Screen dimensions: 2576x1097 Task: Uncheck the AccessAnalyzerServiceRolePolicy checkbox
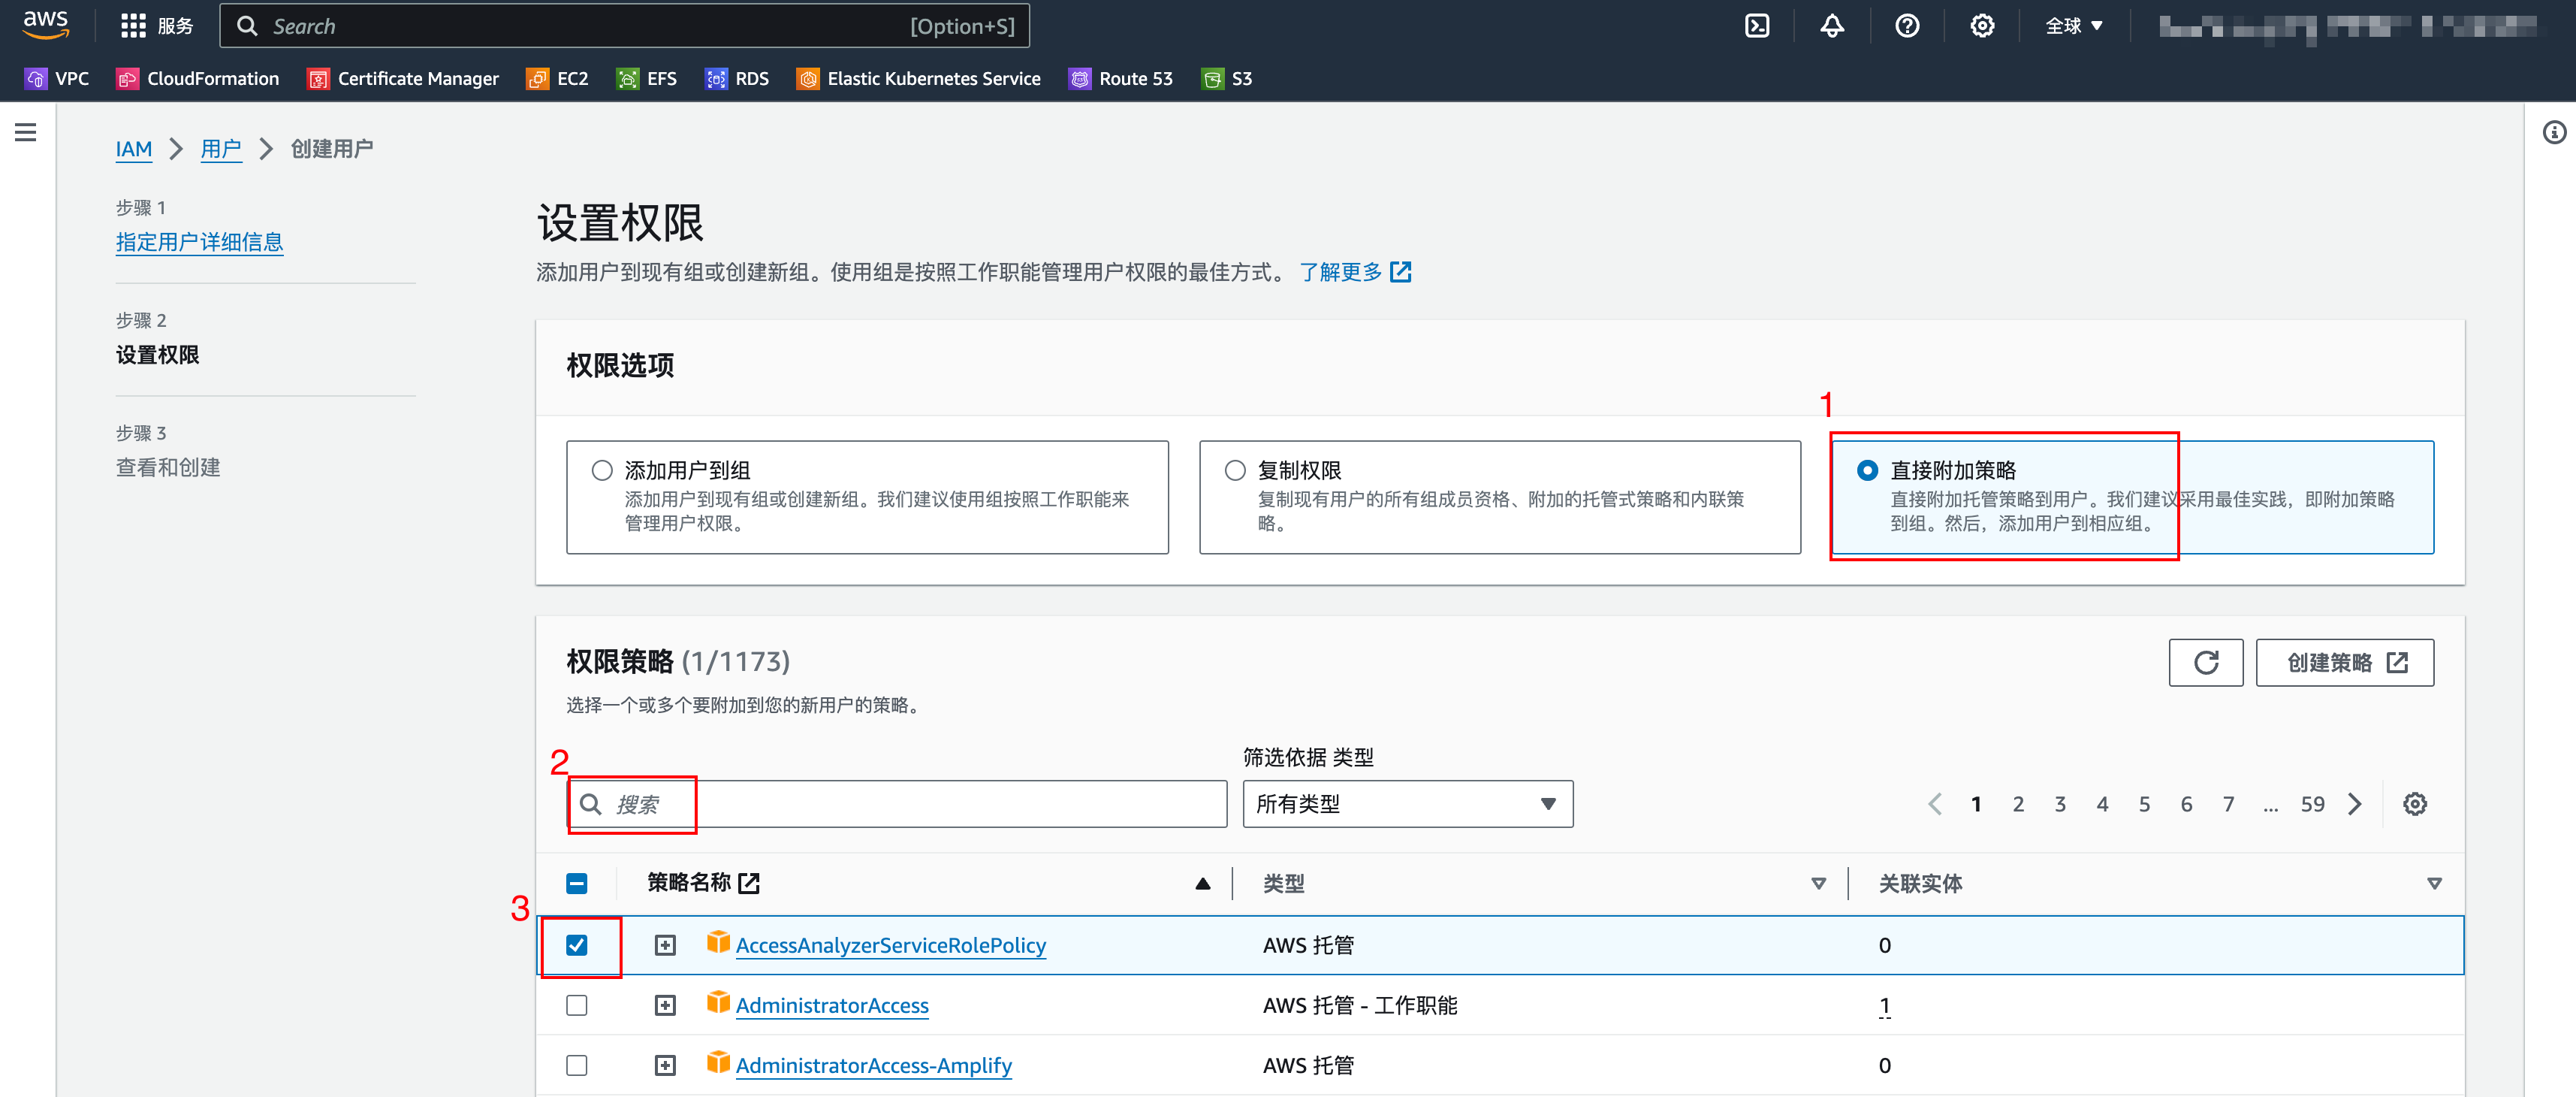577,945
